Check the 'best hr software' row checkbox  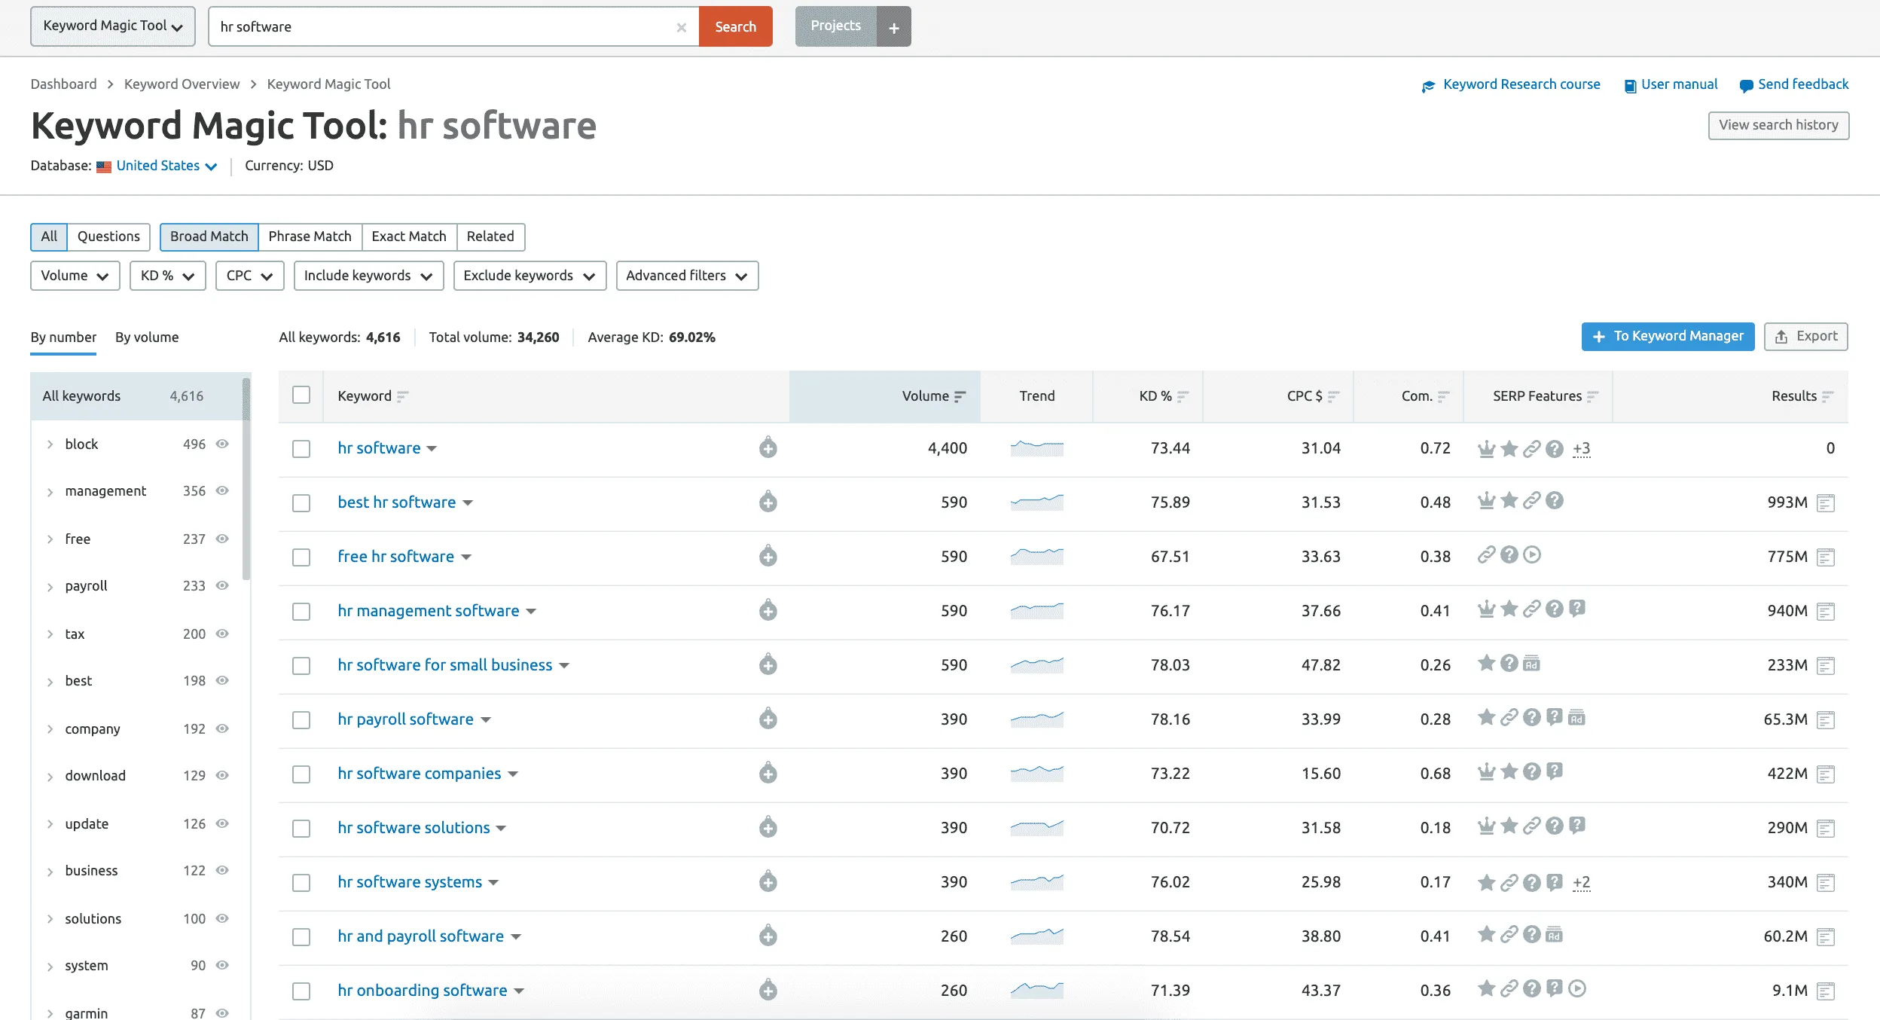click(x=301, y=503)
